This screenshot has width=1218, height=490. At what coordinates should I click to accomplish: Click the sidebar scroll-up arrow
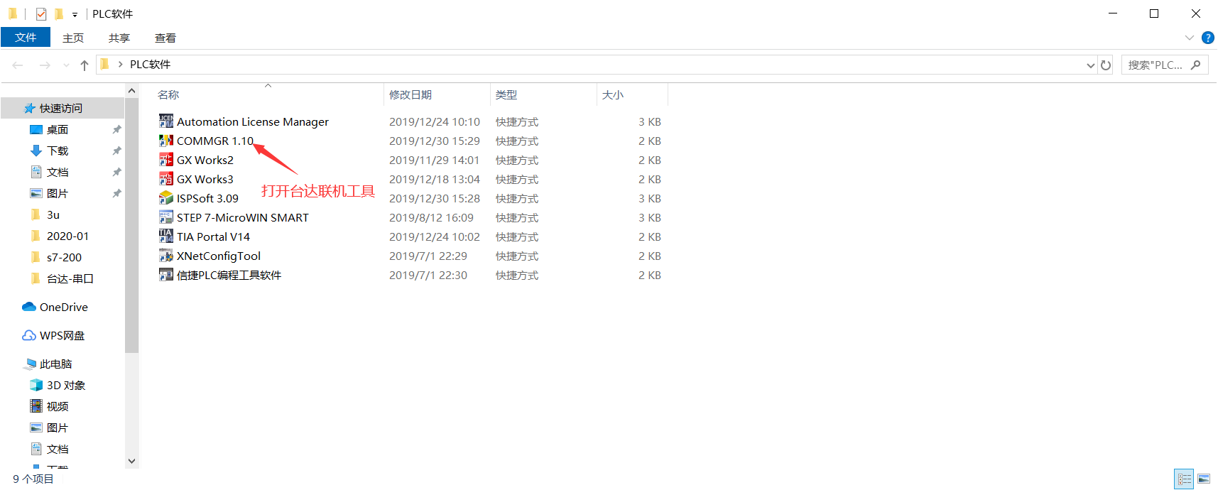(x=131, y=91)
